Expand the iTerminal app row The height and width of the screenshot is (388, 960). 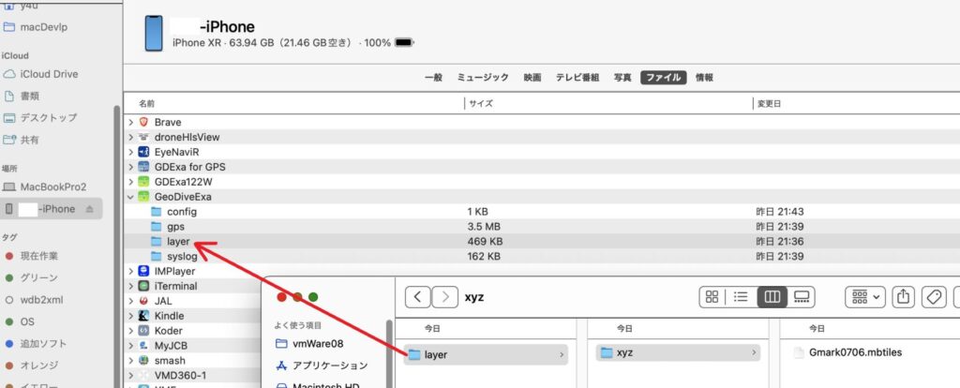click(x=130, y=286)
